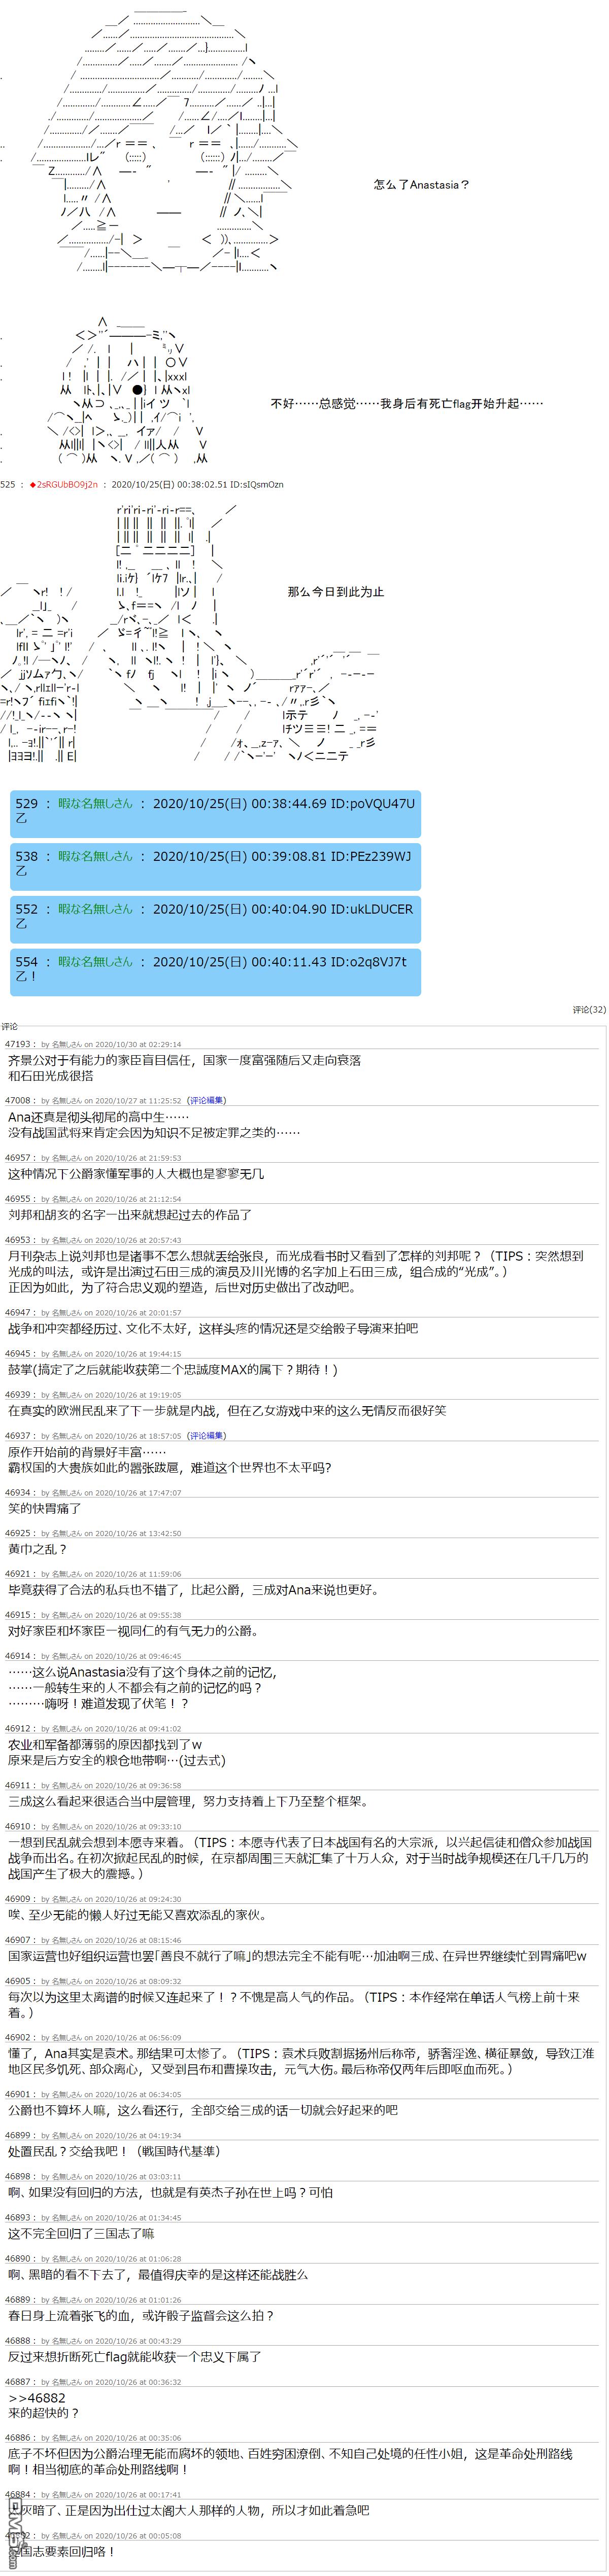Click the 评论 section heading

pyautogui.click(x=10, y=1026)
